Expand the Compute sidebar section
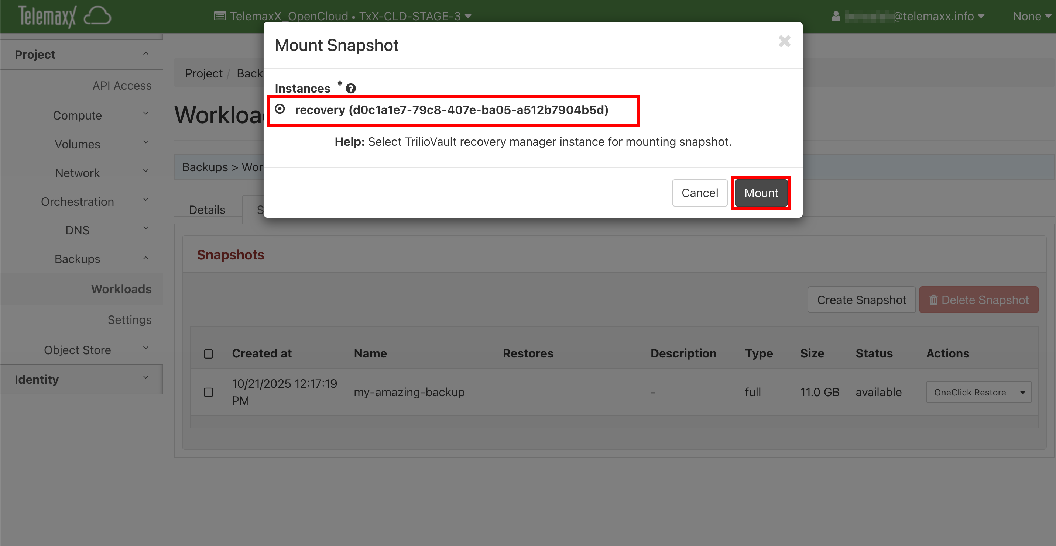This screenshot has width=1056, height=546. 78,115
